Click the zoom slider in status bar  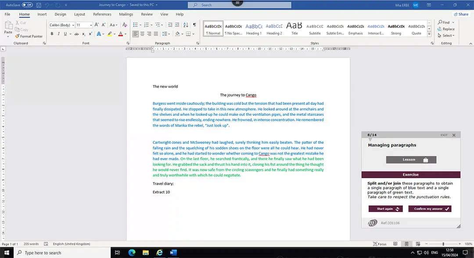(443, 244)
